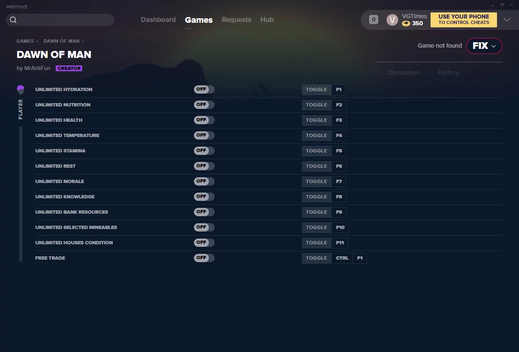
Task: Click the Unlimited Houses Condition label
Action: [x=74, y=243]
